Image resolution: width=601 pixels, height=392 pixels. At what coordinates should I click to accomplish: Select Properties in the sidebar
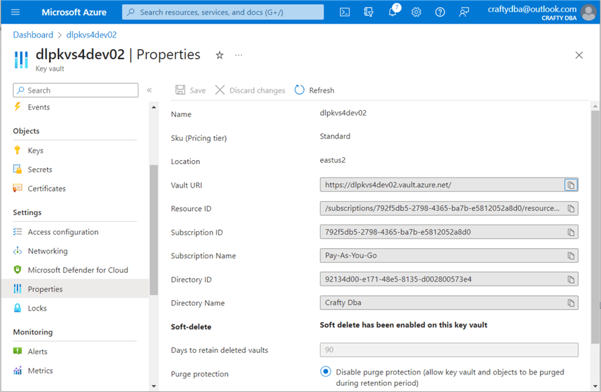coord(75,288)
